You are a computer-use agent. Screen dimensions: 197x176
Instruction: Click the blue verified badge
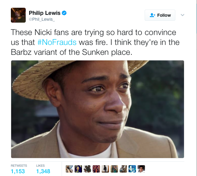pyautogui.click(x=64, y=13)
